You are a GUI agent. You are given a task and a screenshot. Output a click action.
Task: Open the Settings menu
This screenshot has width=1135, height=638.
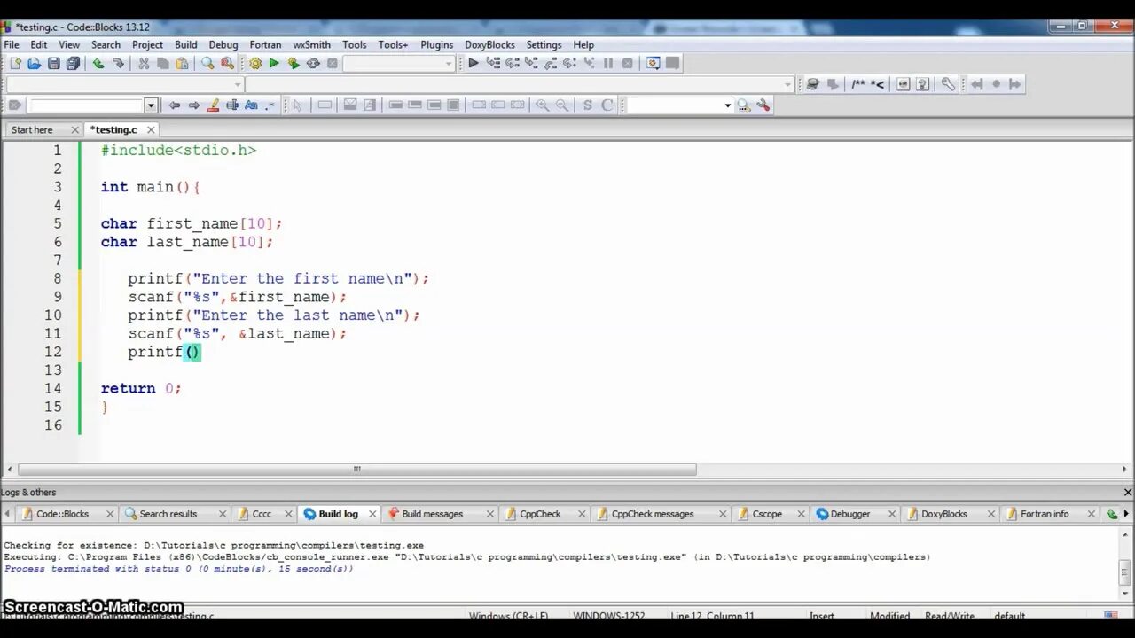544,44
